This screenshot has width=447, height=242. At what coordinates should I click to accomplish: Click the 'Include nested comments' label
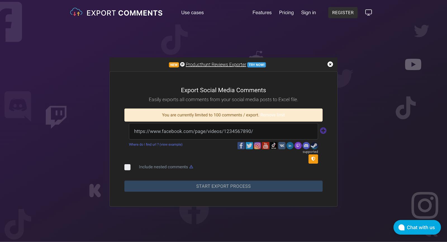pos(163,167)
